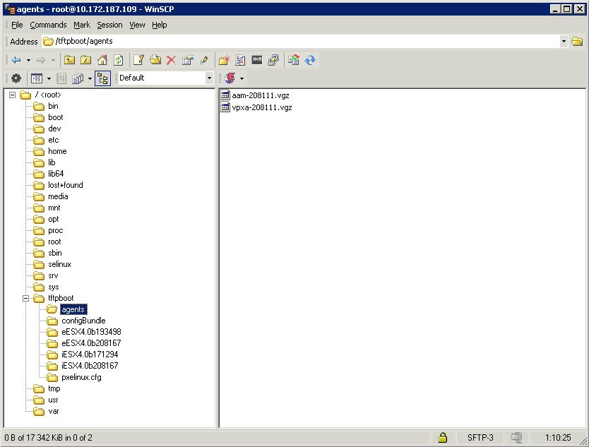Click the Synchronize directories icon
589x447 pixels.
[x=293, y=60]
